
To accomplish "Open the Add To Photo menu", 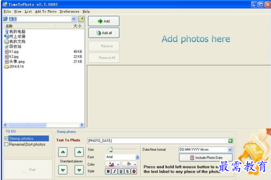I will (x=46, y=12).
